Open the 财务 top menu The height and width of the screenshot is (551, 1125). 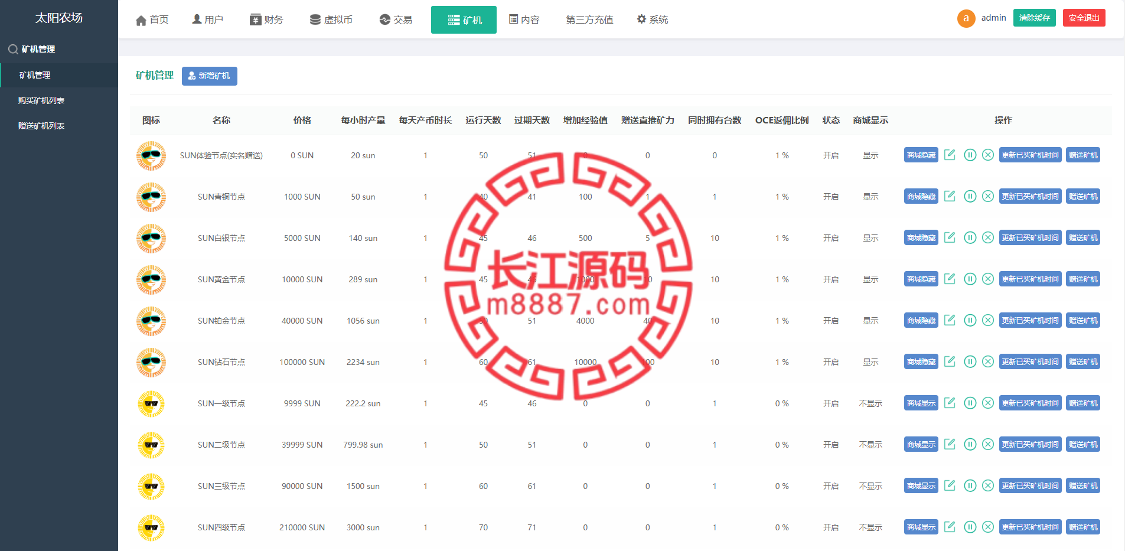point(266,19)
